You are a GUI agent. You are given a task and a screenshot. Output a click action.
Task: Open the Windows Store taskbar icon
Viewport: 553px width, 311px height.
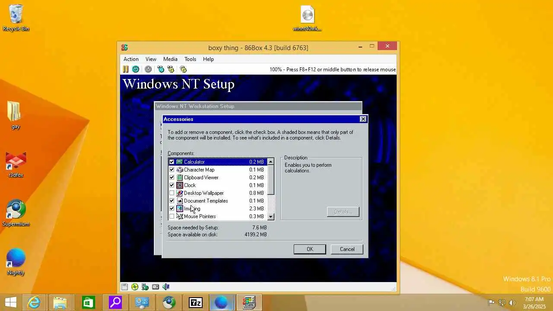click(x=88, y=303)
